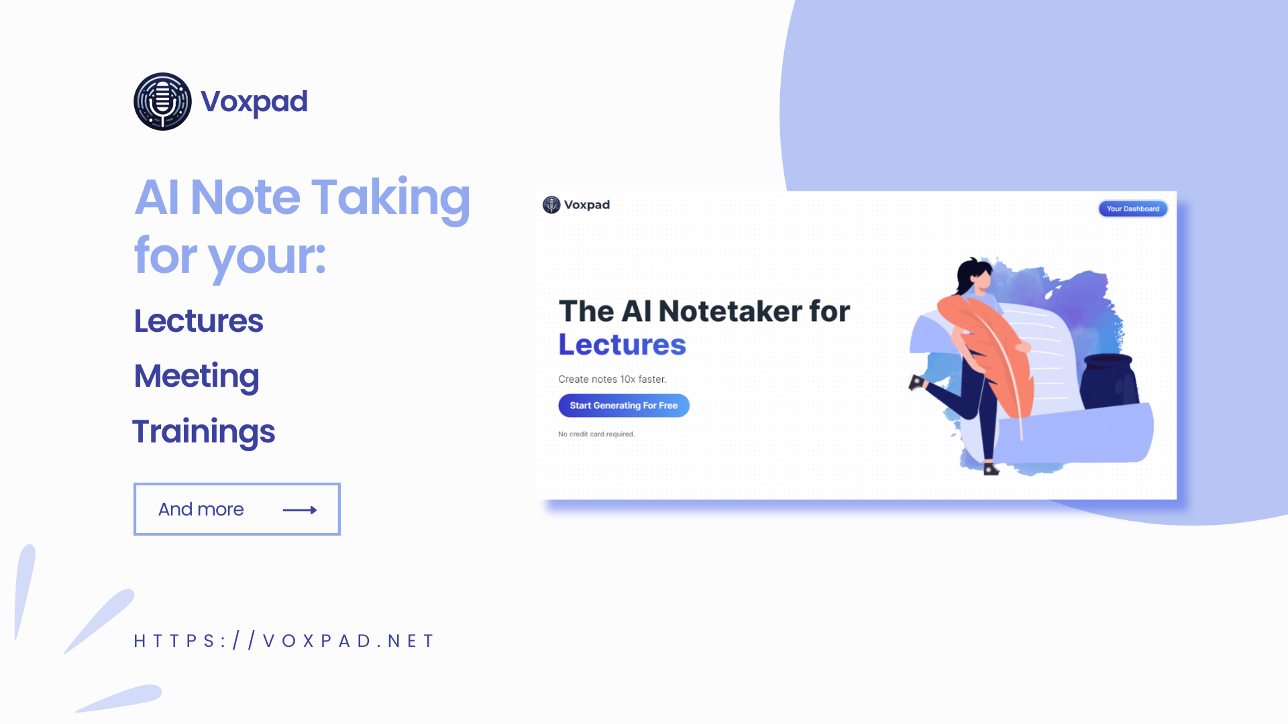This screenshot has height=724, width=1288.
Task: Click the HTTPS://VOXPAD.NET link
Action: click(282, 641)
